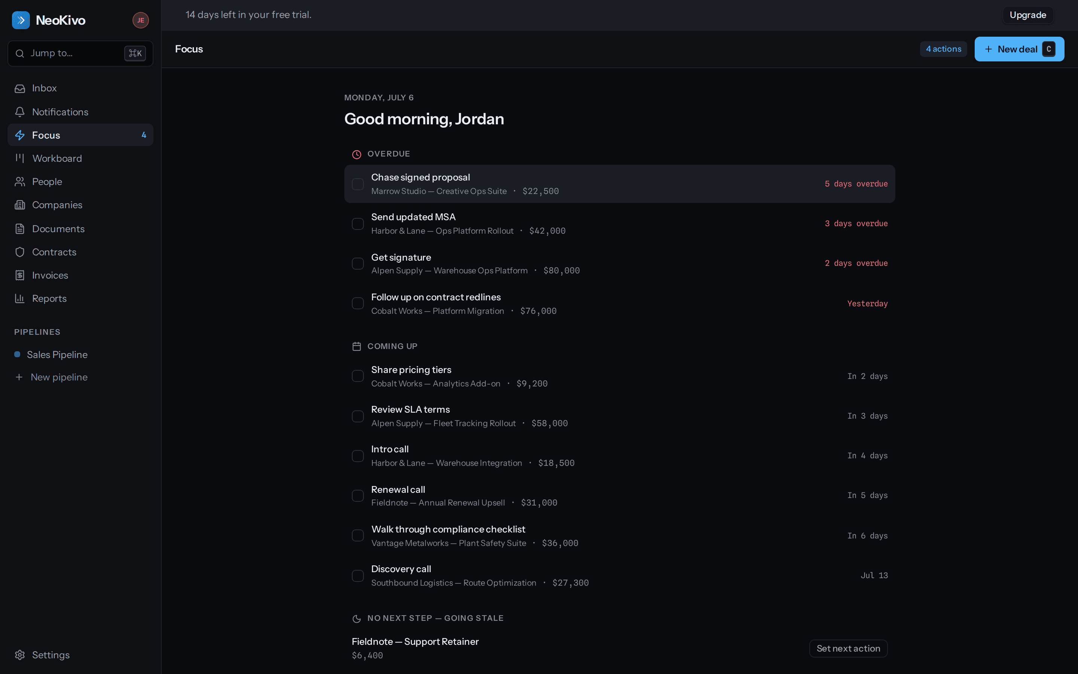Click the Reports chart icon
This screenshot has width=1078, height=674.
coord(19,299)
